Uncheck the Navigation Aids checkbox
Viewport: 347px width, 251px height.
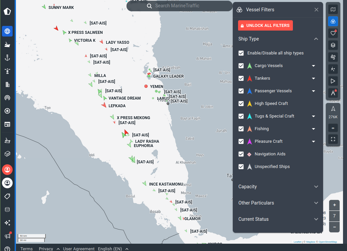[x=241, y=154]
